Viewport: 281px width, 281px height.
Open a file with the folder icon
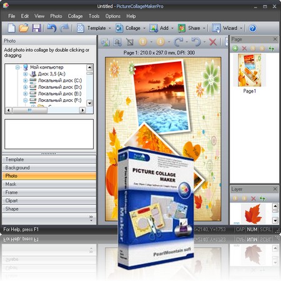[x=24, y=28]
